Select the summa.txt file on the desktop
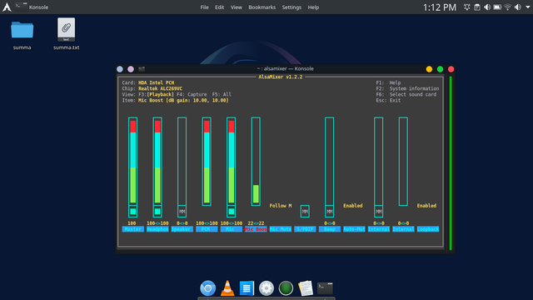533x300 pixels. click(x=67, y=33)
